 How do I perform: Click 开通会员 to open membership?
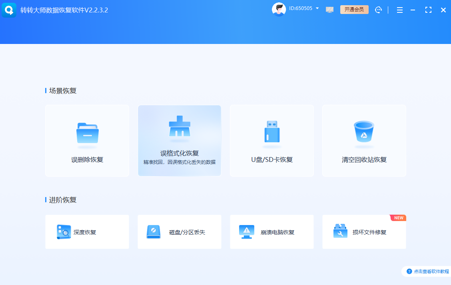tap(354, 9)
